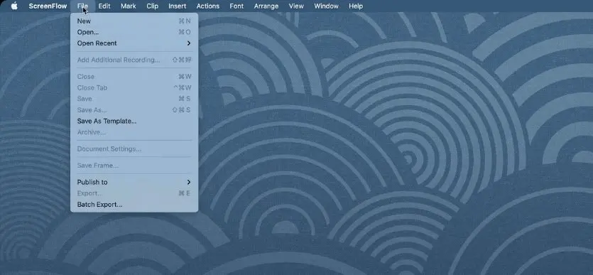The image size is (593, 275).
Task: Open the Apple menu
Action: [x=14, y=6]
